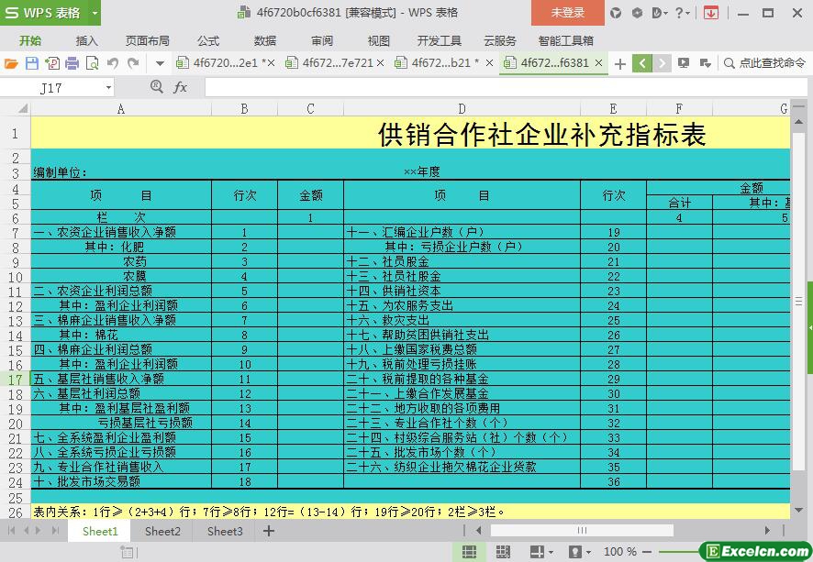Open the WPS 表格 application menu dropdown
The image size is (813, 562).
[95, 13]
